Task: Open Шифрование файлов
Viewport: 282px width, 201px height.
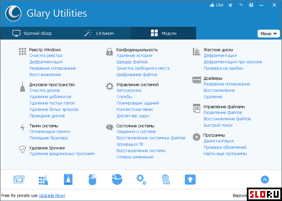Action: 137,74
